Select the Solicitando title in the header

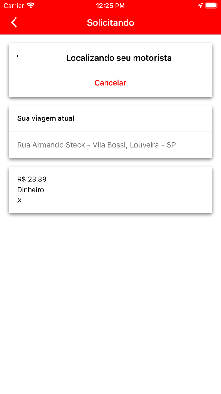coord(110,22)
